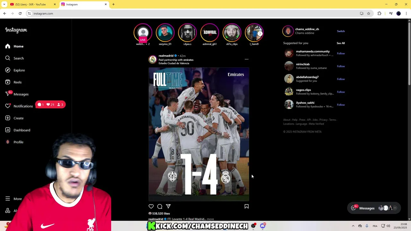Open comments on the Real Madrid post

tap(160, 206)
